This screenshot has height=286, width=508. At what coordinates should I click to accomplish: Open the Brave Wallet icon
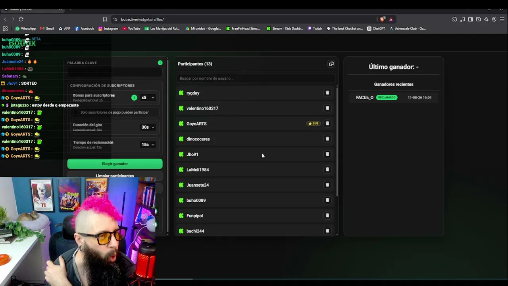point(478,19)
